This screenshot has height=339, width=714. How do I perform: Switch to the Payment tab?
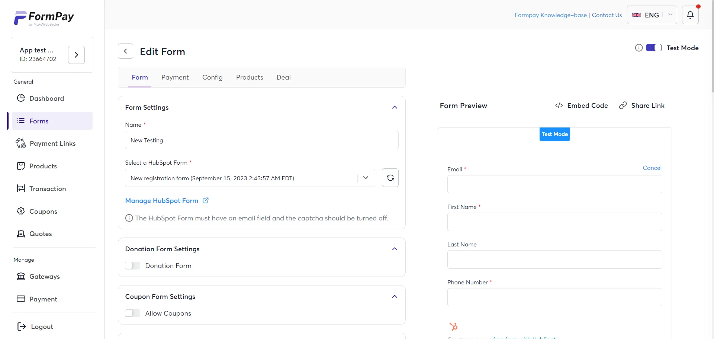click(175, 77)
